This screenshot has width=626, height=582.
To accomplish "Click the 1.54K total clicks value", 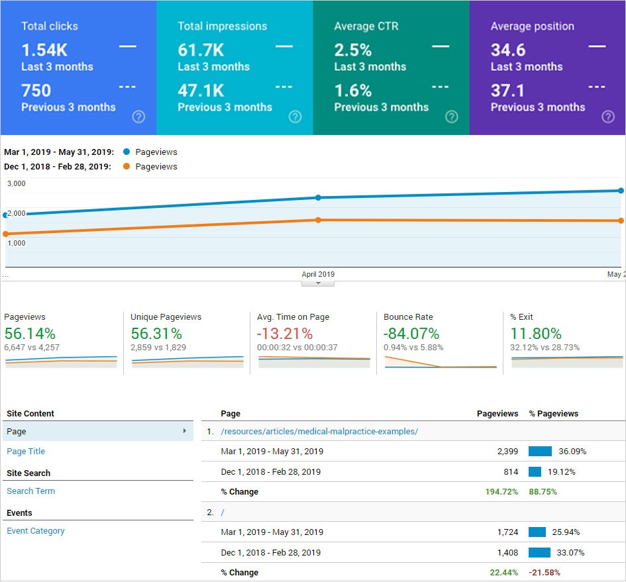I will tap(44, 50).
